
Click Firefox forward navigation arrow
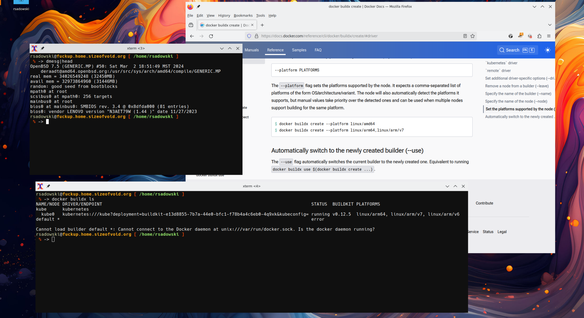coord(201,36)
